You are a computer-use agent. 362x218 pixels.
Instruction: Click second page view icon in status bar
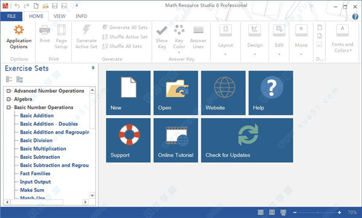pos(272,212)
